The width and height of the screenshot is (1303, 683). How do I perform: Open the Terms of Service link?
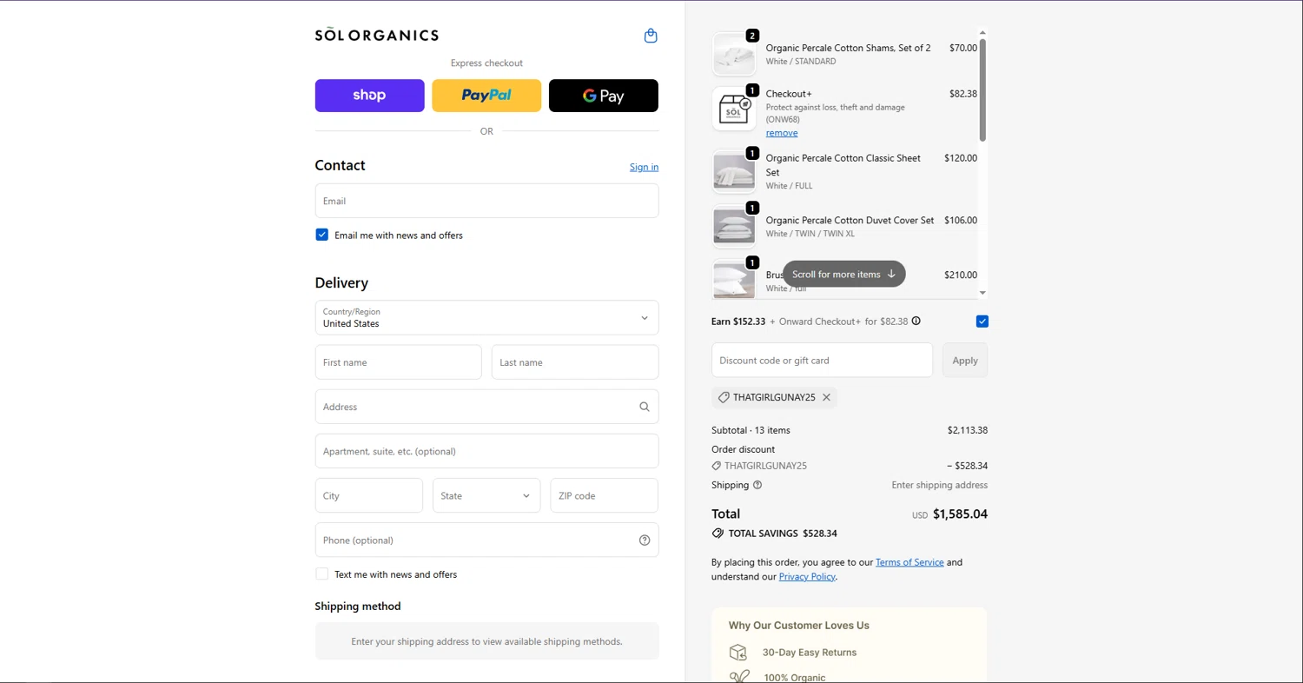click(x=909, y=562)
